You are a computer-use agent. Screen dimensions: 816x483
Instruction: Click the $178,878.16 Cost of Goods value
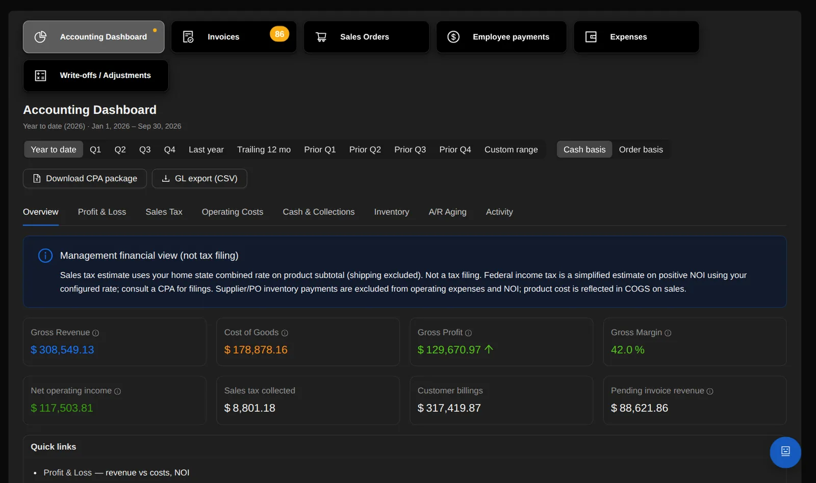[256, 350]
